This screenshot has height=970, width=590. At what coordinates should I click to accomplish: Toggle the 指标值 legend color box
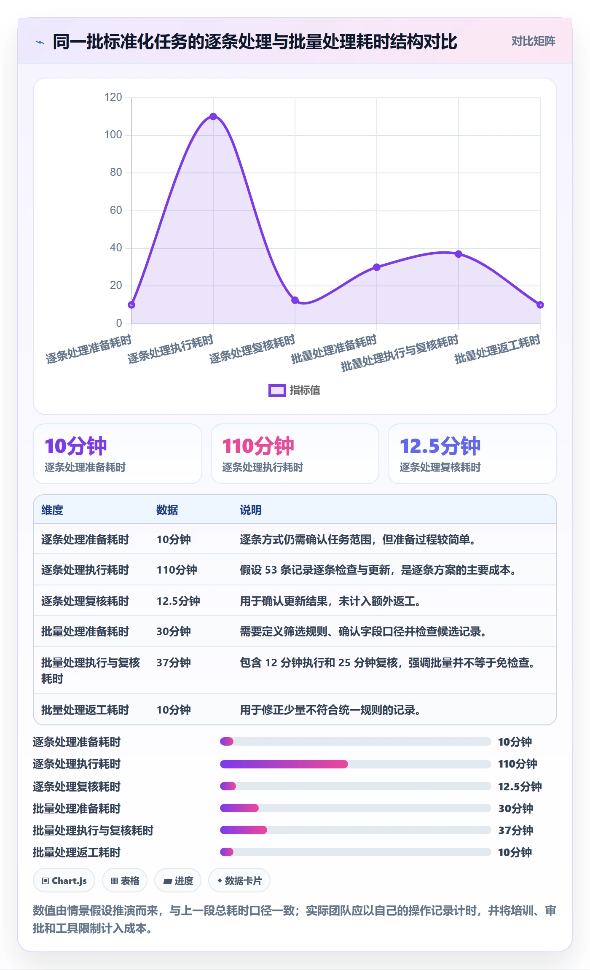point(277,391)
